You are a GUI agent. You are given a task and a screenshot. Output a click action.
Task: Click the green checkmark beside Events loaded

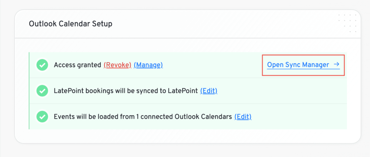pyautogui.click(x=43, y=117)
